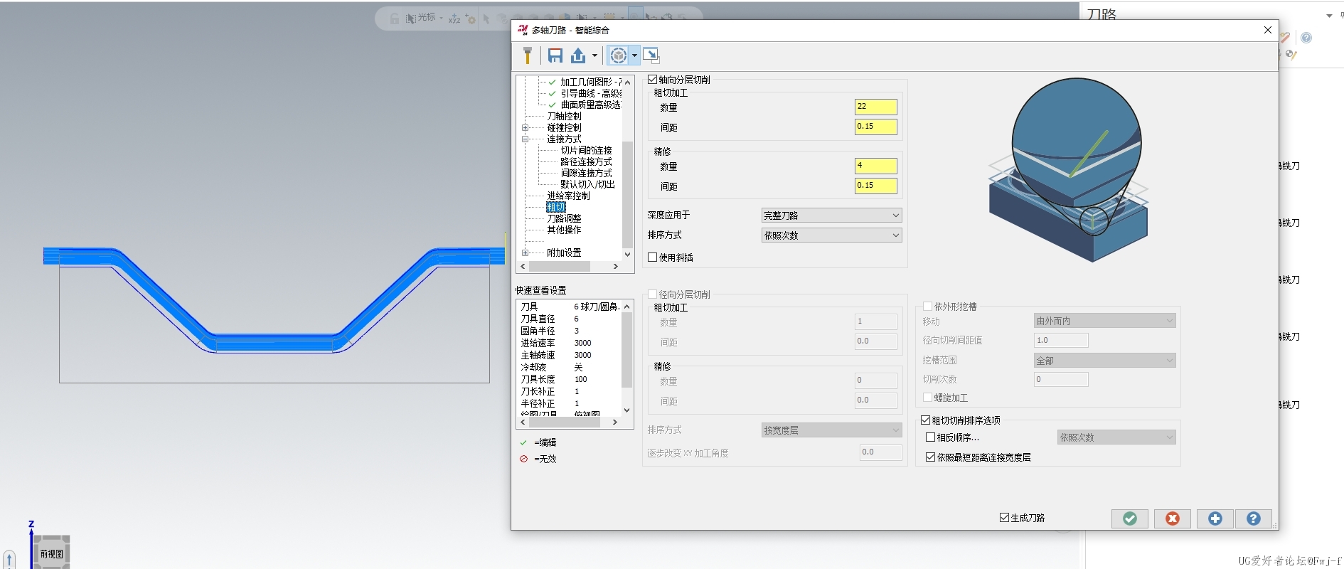Open the dropdown beside the cube view icon

[634, 55]
